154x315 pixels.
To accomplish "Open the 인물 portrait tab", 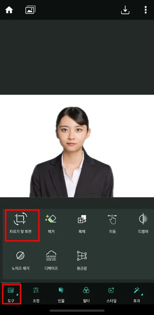I will tap(61, 294).
